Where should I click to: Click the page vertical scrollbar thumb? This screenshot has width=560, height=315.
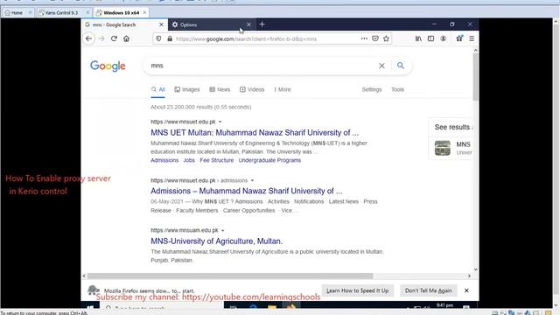(475, 77)
